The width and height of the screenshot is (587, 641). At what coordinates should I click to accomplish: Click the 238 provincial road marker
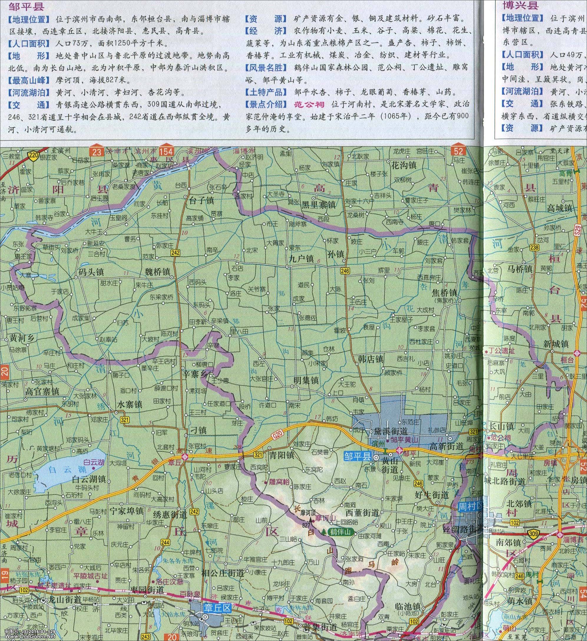[535, 248]
